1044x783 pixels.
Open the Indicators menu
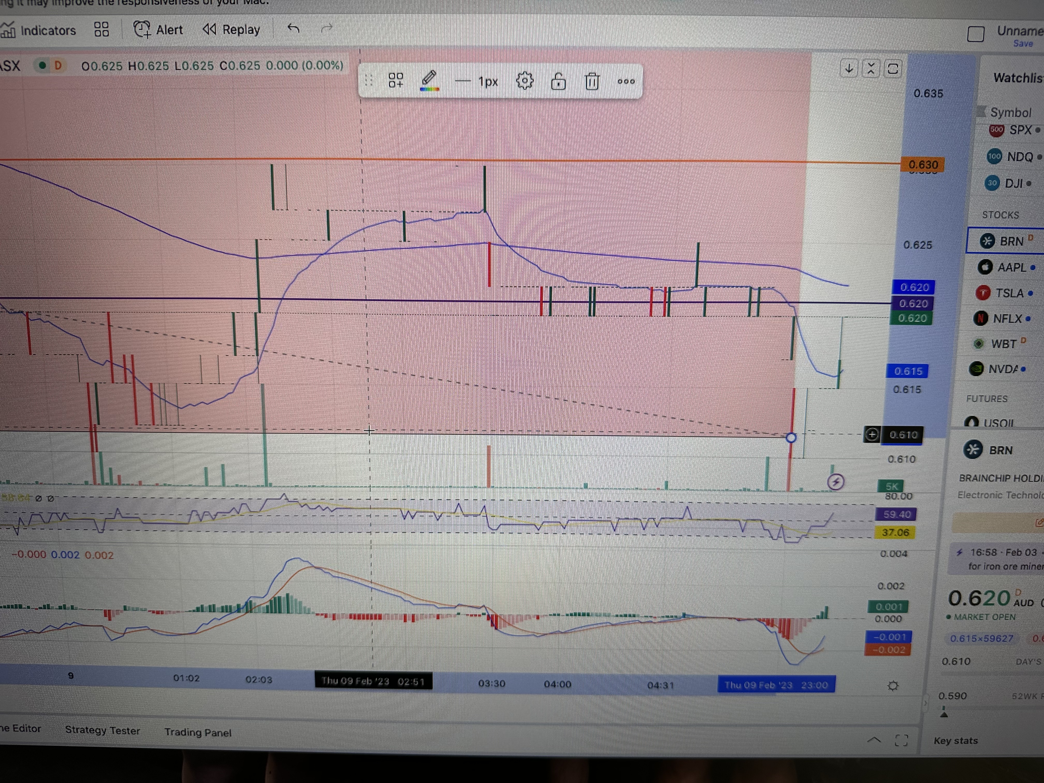coord(38,30)
